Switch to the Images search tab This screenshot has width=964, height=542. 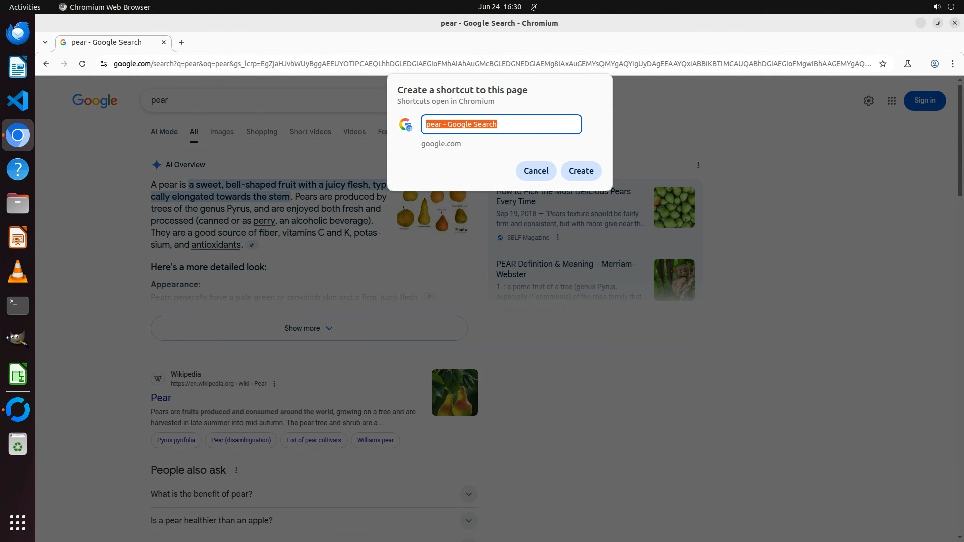tap(222, 132)
